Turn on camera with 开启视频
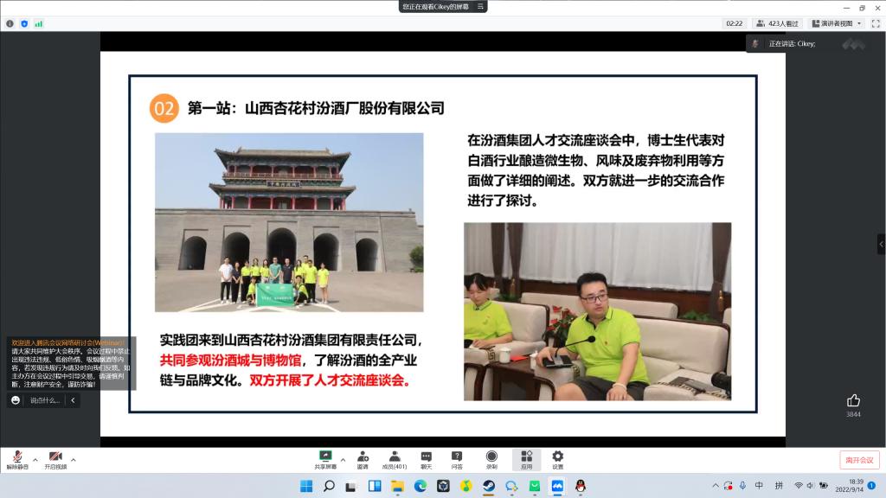 55,458
